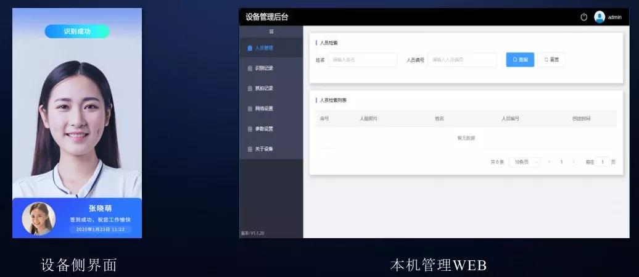This screenshot has height=277, width=639.
Task: Select page 1 in pagination
Action: click(x=561, y=162)
